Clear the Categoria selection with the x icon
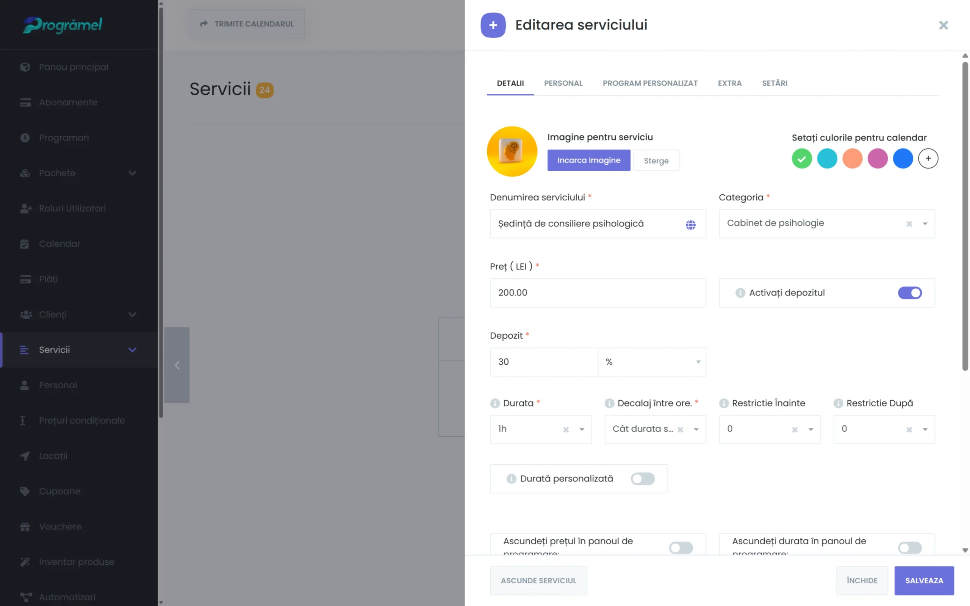Screen dimensions: 970x606 pos(909,224)
